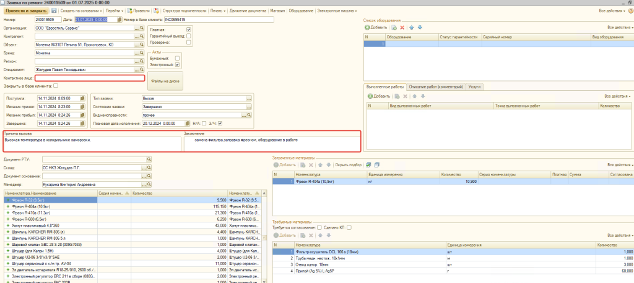Open the Электронные письма dropdown
The height and width of the screenshot is (283, 634).
coord(336,11)
